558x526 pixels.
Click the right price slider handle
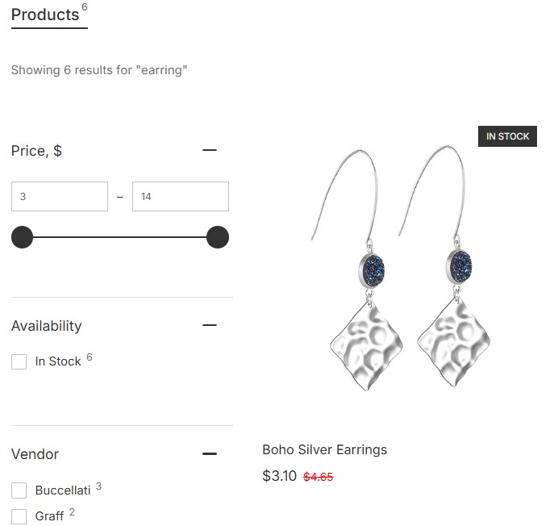pos(218,237)
